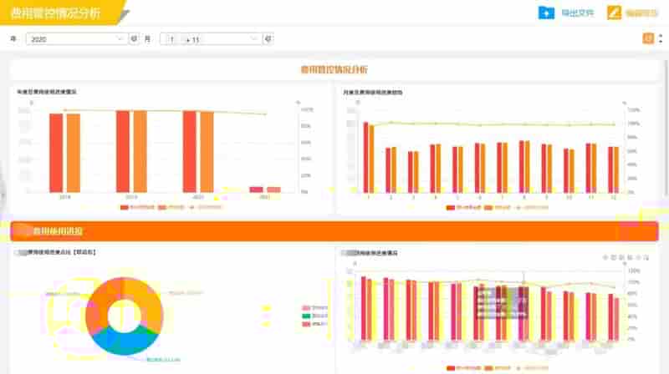Toggle red series in bottom-right chart legend
669x374 pixels.
[x=463, y=368]
